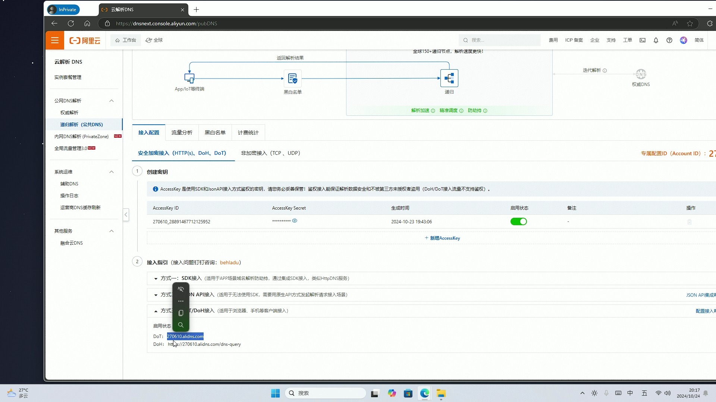The image size is (716, 402).
Task: Expand 方式一 SDK接入 section
Action: [156, 278]
